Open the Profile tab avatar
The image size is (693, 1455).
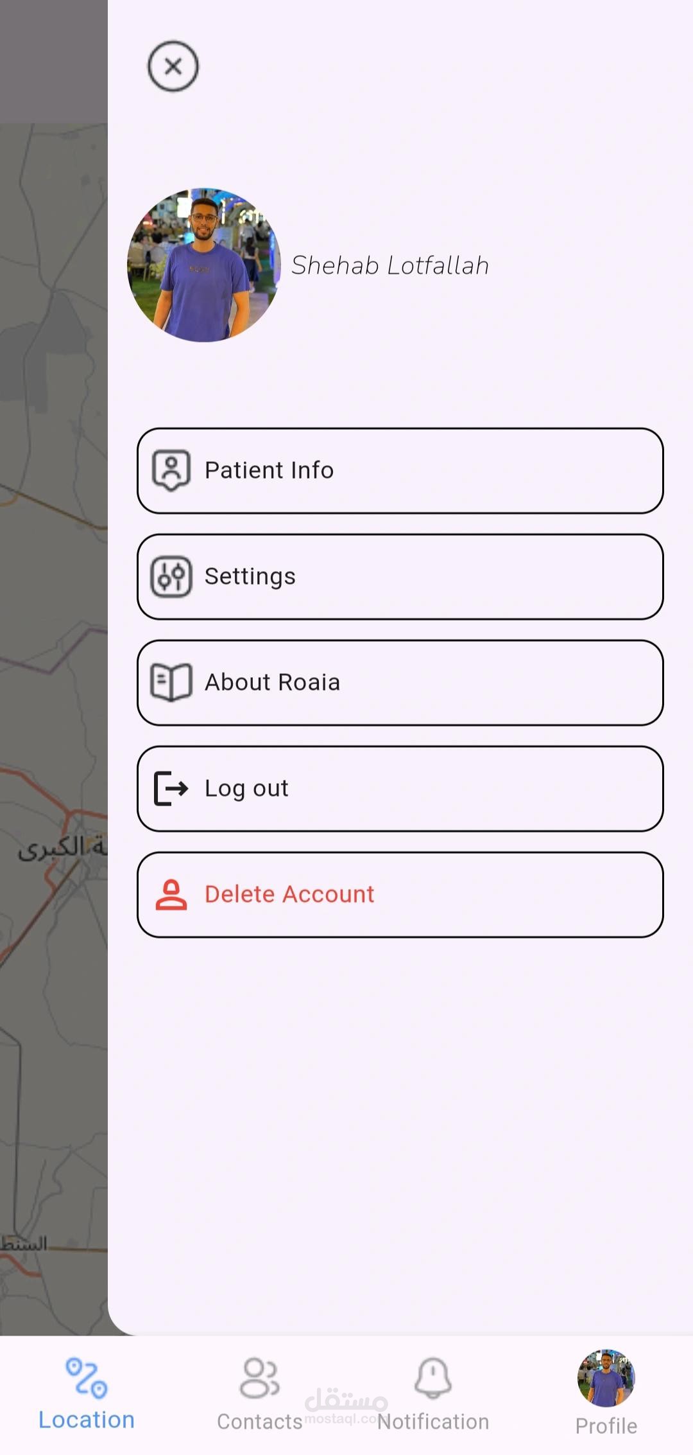pyautogui.click(x=606, y=1378)
